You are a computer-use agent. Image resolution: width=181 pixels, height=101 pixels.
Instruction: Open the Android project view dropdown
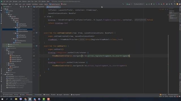(x=8, y=7)
